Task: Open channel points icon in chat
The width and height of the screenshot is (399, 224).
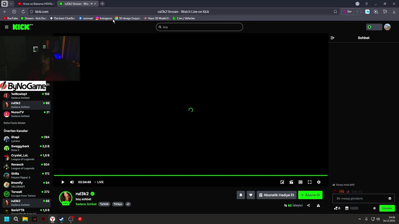Action: coord(337,208)
